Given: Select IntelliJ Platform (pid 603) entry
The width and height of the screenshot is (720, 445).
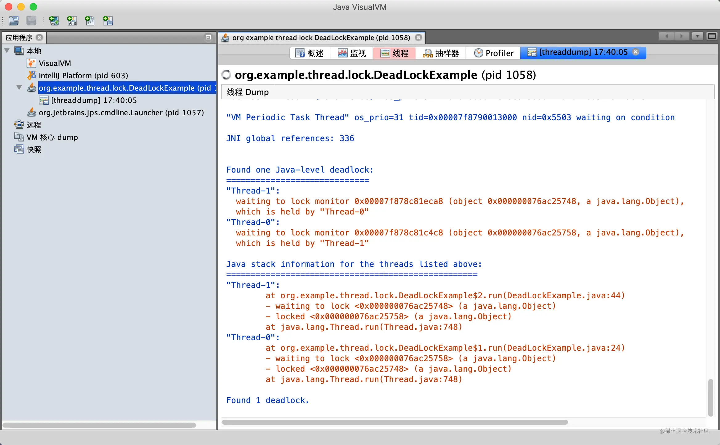Looking at the screenshot, I should pyautogui.click(x=83, y=76).
